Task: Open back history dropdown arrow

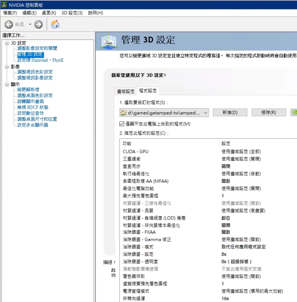Action: (30, 25)
